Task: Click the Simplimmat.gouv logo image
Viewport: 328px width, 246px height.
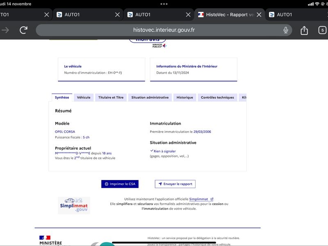Action: pos(74,205)
